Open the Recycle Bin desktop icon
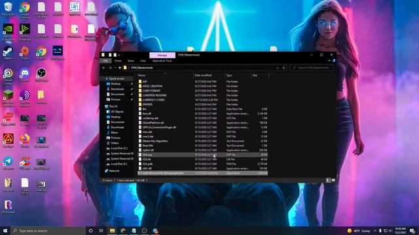This screenshot has height=235, width=419. [8, 8]
